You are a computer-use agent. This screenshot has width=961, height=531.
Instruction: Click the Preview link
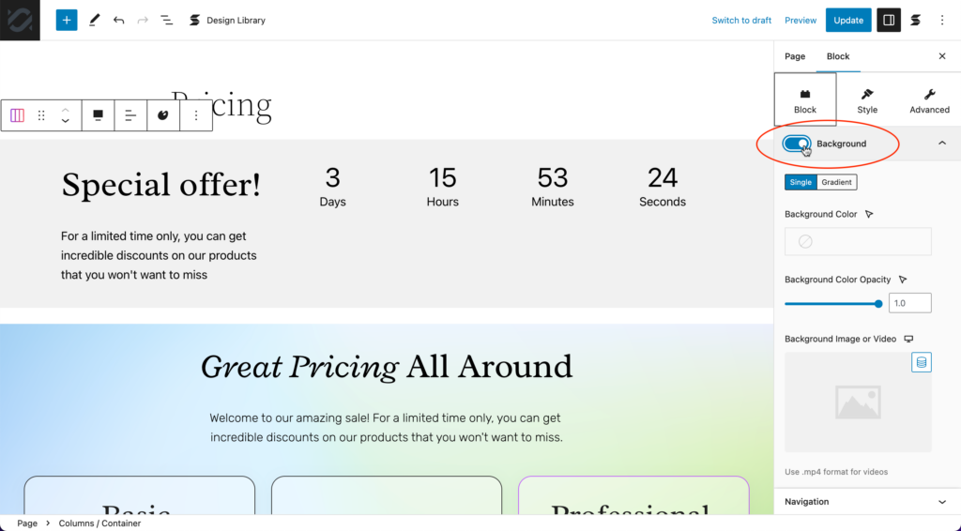tap(801, 21)
